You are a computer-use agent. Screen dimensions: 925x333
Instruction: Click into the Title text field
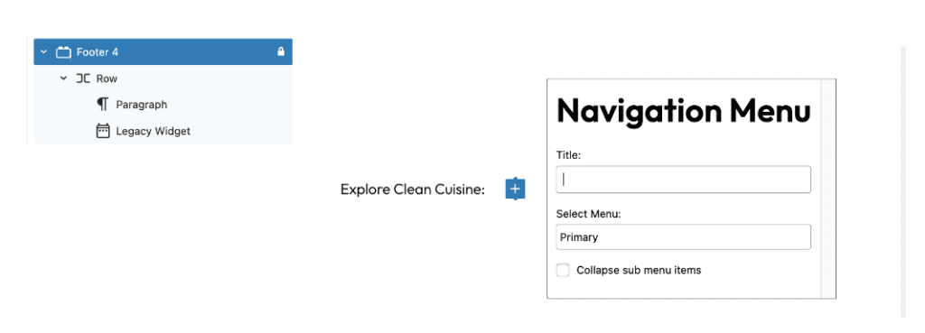click(x=683, y=180)
